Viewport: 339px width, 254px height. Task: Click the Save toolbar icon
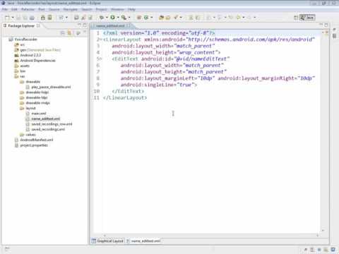point(18,18)
